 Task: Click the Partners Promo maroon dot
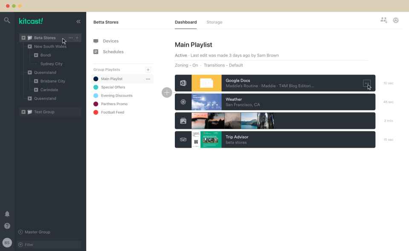96,104
